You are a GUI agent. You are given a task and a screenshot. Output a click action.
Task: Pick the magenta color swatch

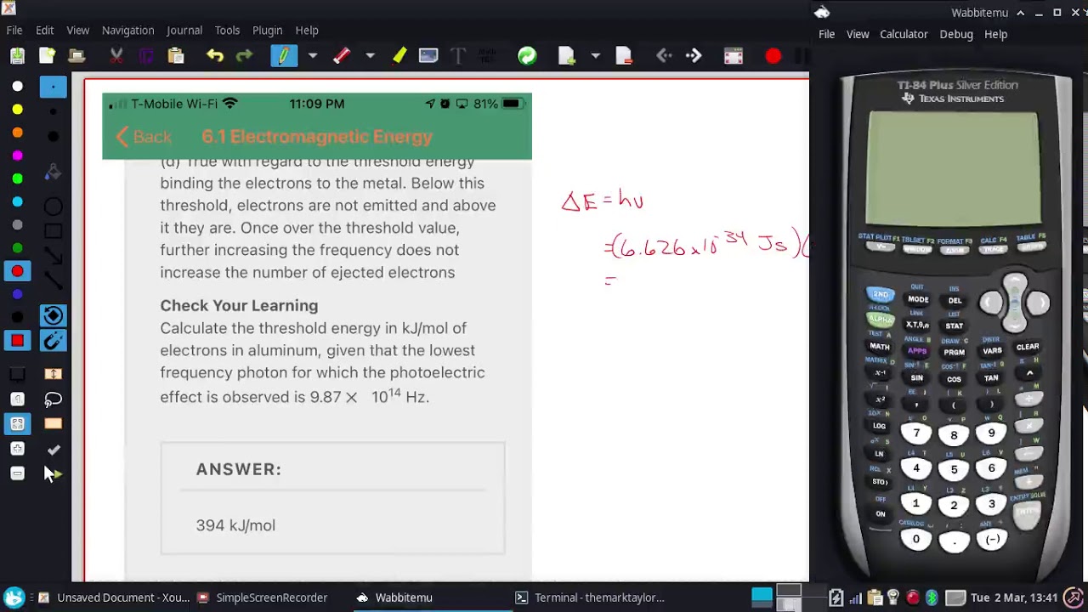(x=17, y=156)
